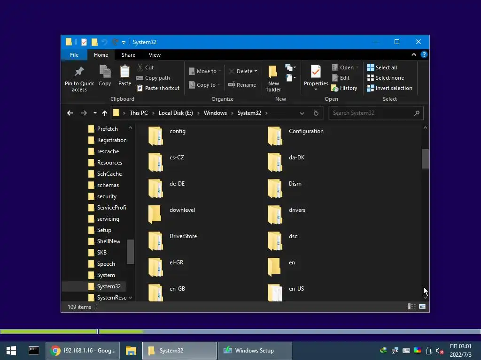Image resolution: width=481 pixels, height=360 pixels.
Task: Switch to details view layout
Action: point(411,307)
